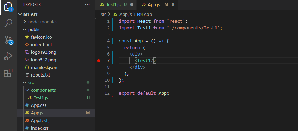Open the Source Control view icon
Image resolution: width=298 pixels, height=131 pixels.
pos(9,40)
